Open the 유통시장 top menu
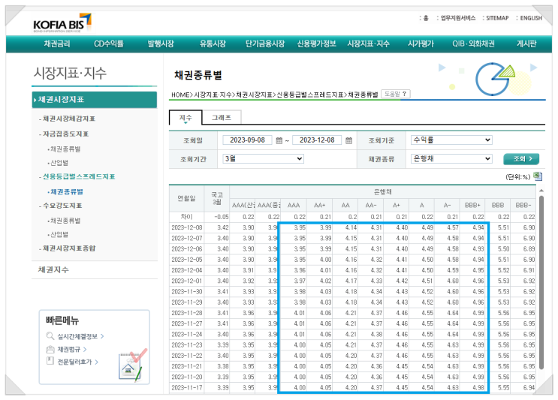The height and width of the screenshot is (400, 558). [213, 44]
